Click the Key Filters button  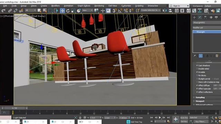[x=201, y=122]
